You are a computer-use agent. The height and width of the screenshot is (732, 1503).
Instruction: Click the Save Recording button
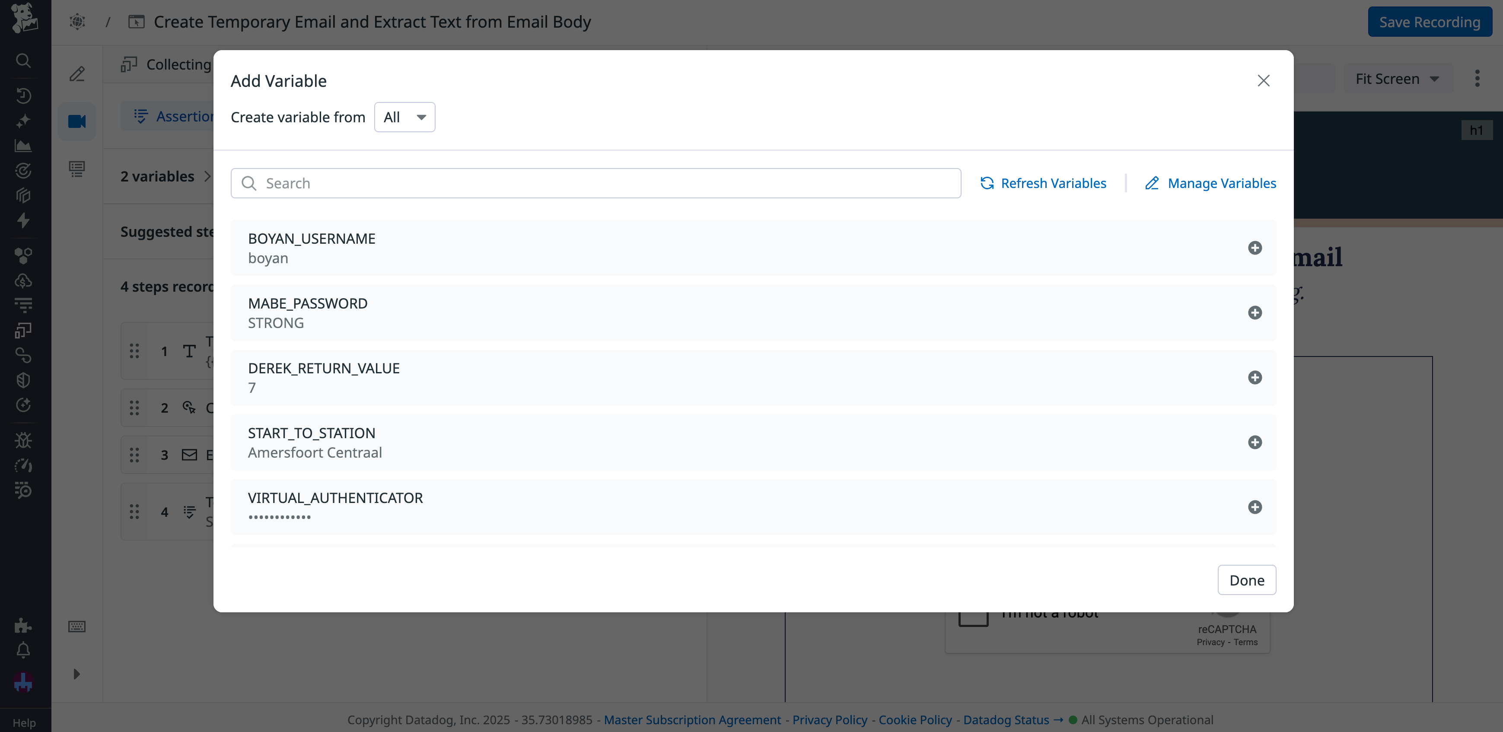click(x=1430, y=21)
